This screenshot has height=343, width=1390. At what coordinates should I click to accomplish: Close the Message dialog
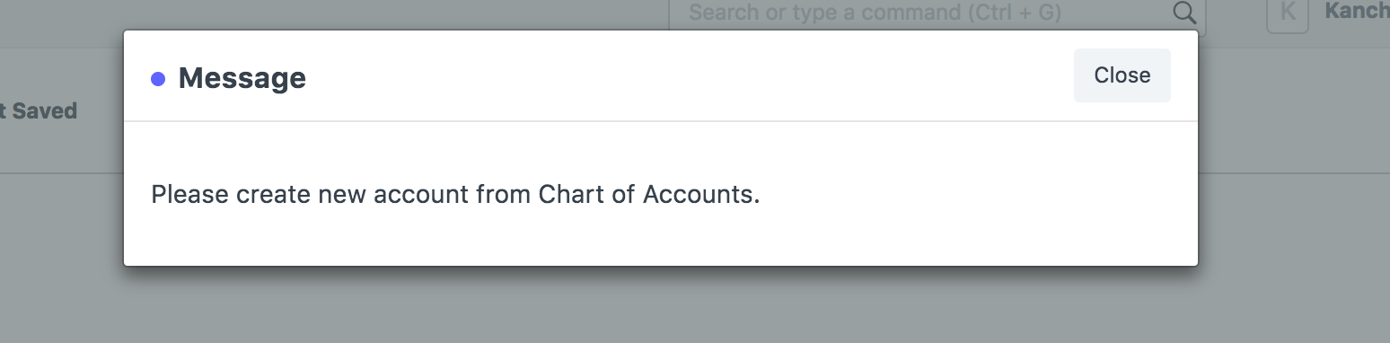[x=1122, y=75]
